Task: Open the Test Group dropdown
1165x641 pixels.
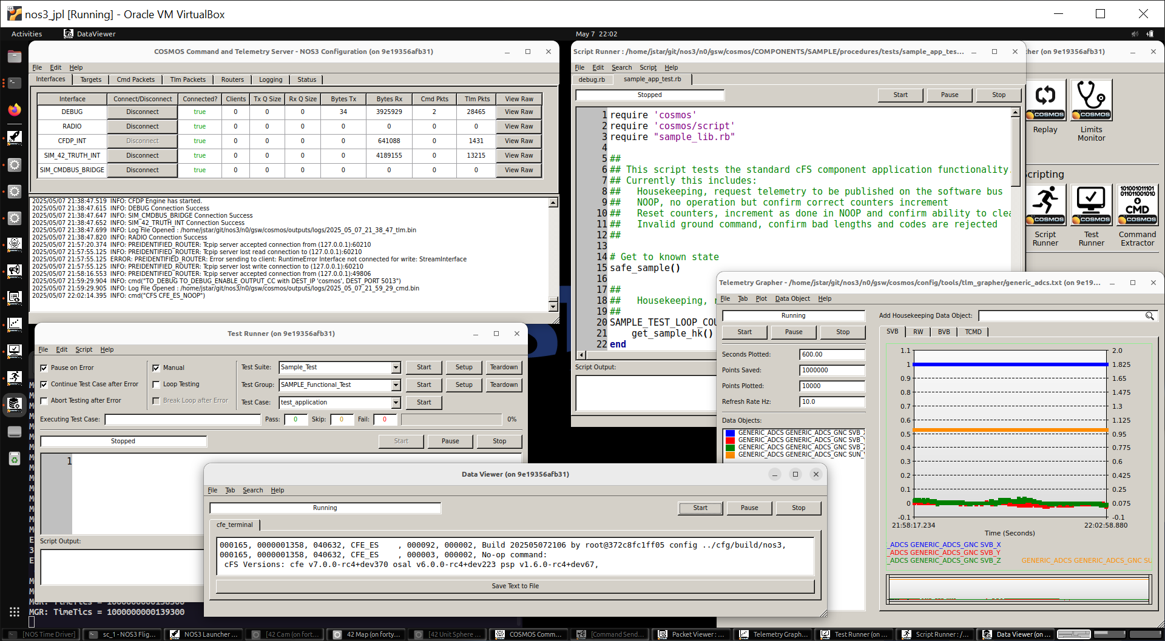Action: pos(396,385)
